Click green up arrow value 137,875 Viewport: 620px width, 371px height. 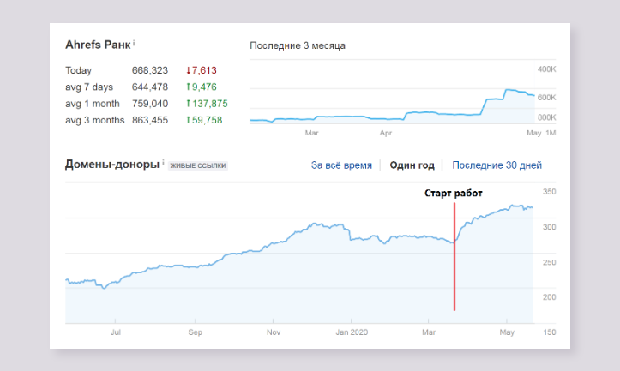coord(207,103)
